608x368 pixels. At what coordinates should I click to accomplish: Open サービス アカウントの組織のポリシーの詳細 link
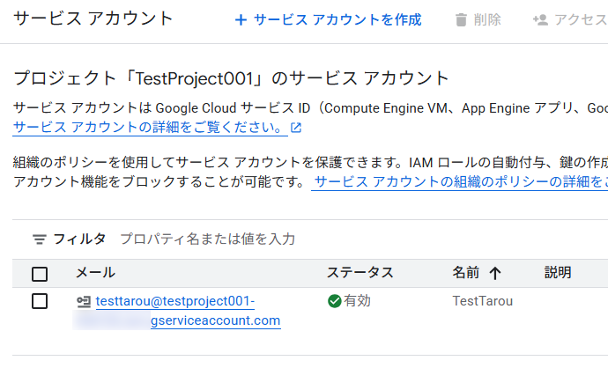pyautogui.click(x=460, y=182)
